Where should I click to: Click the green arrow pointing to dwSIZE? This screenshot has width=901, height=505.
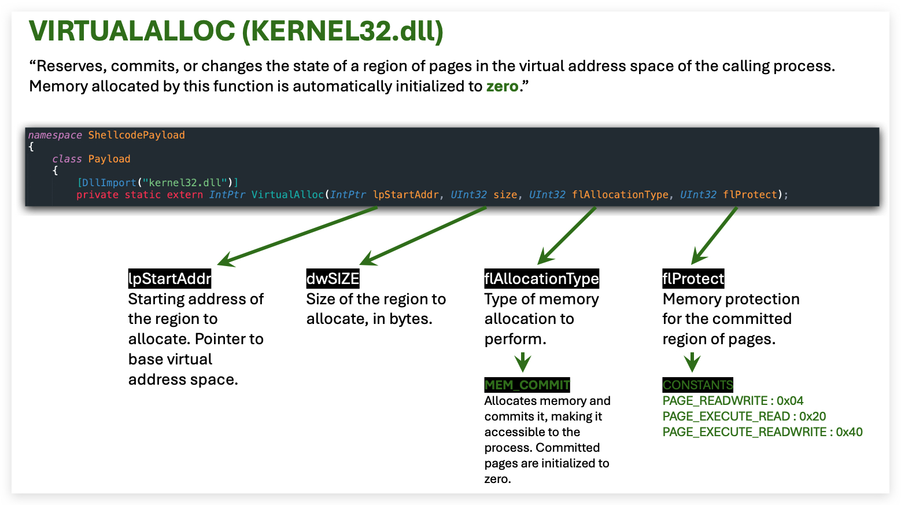[423, 236]
